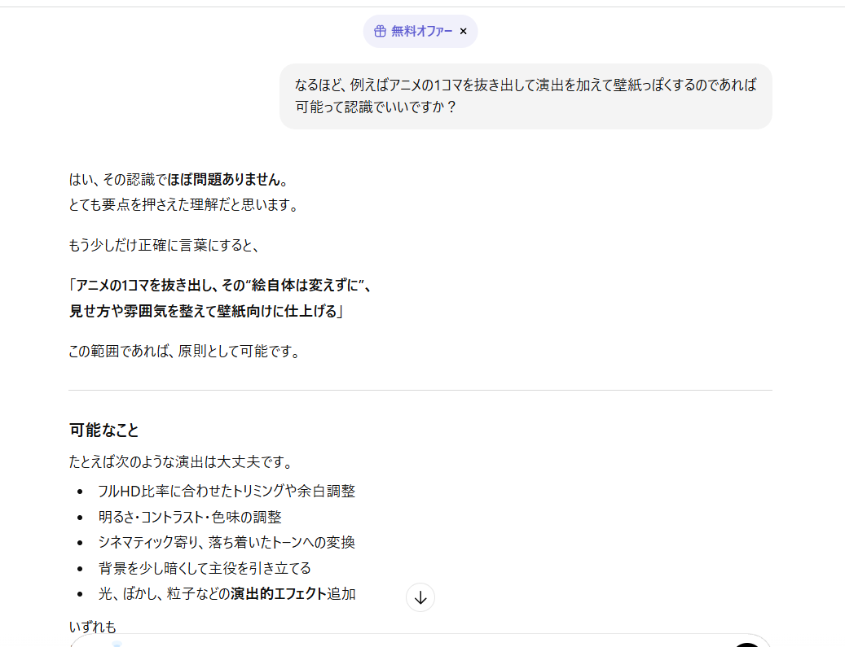Click the bullet 明るさ・コントラスト・色味の調整
Viewport: 845px width, 647px height.
(189, 517)
